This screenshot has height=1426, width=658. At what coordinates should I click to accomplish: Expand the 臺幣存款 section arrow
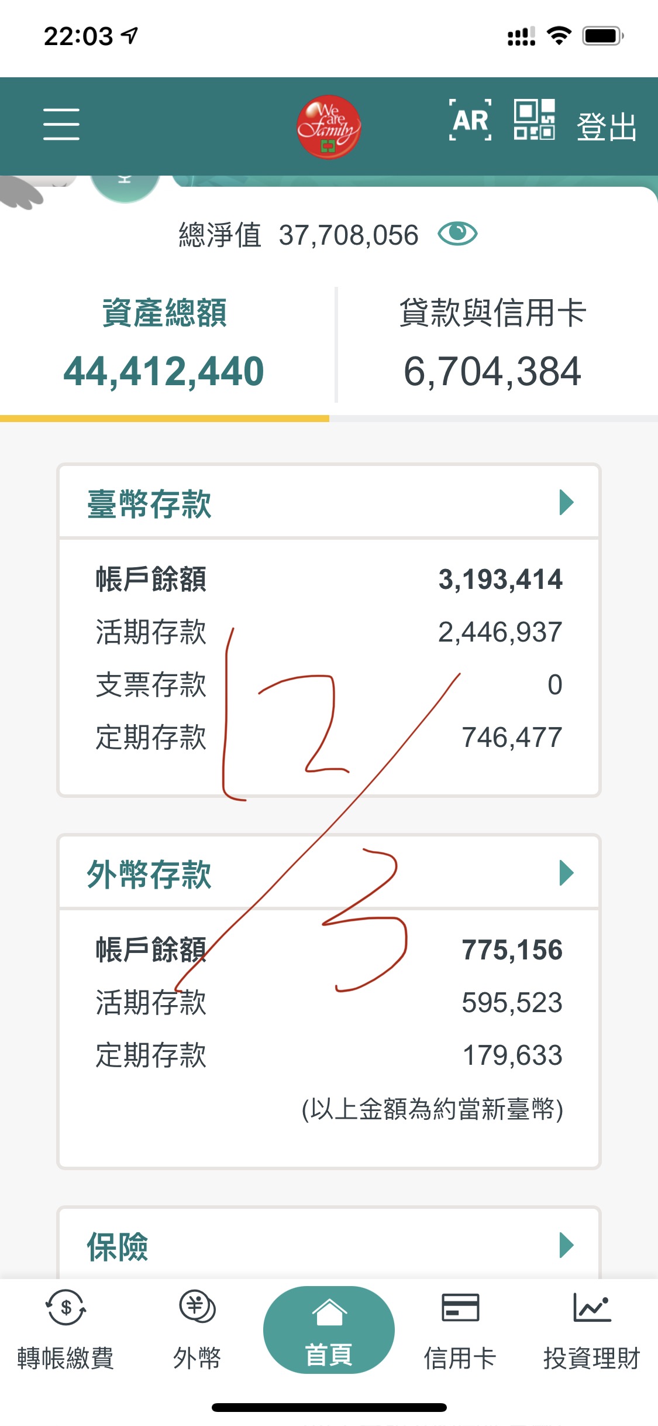click(566, 502)
